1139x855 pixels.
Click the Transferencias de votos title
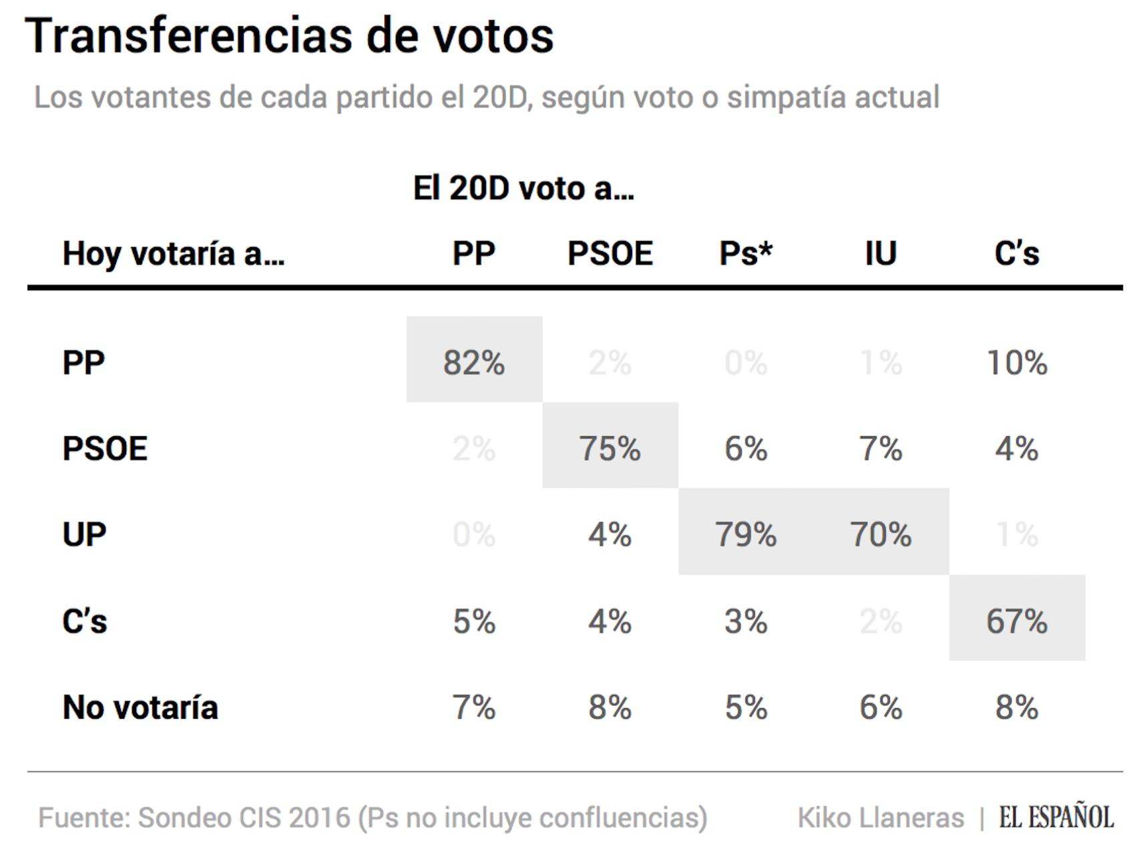[289, 35]
